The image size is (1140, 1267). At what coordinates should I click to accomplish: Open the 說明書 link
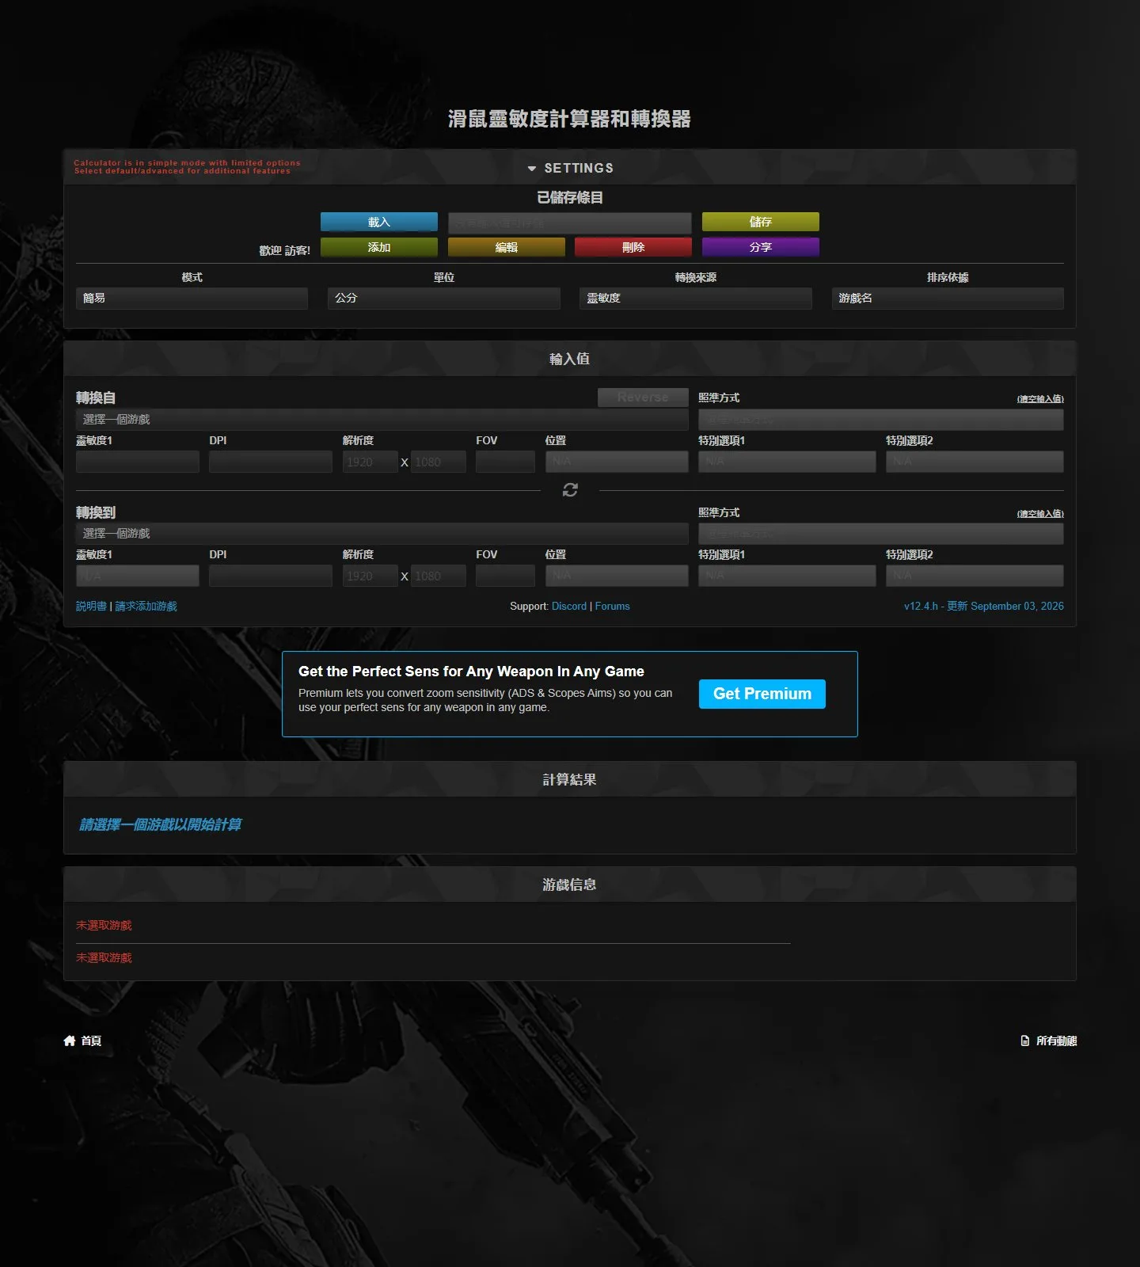[91, 607]
